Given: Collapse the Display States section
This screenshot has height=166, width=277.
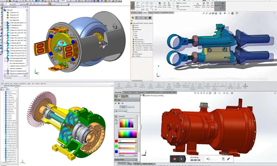Looking at the screenshot, I should pos(136,160).
